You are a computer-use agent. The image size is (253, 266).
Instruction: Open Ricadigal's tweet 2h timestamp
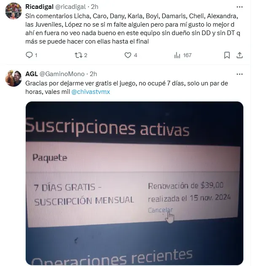pyautogui.click(x=95, y=7)
